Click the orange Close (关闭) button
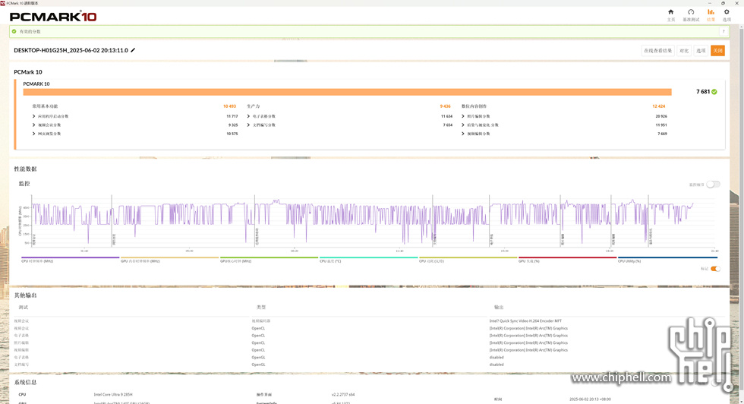The image size is (744, 404). point(717,50)
